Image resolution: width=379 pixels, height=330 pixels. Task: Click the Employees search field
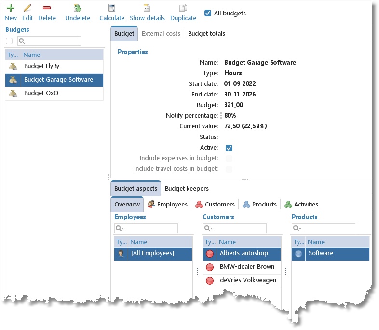pyautogui.click(x=146, y=228)
